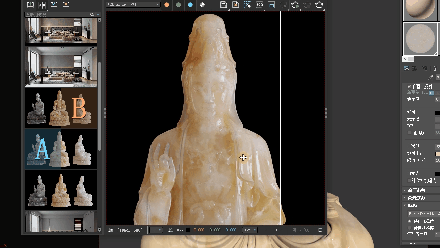Screen dimensions: 440x248
Task: Click the A/B compare icon in history
Action: click(x=42, y=5)
